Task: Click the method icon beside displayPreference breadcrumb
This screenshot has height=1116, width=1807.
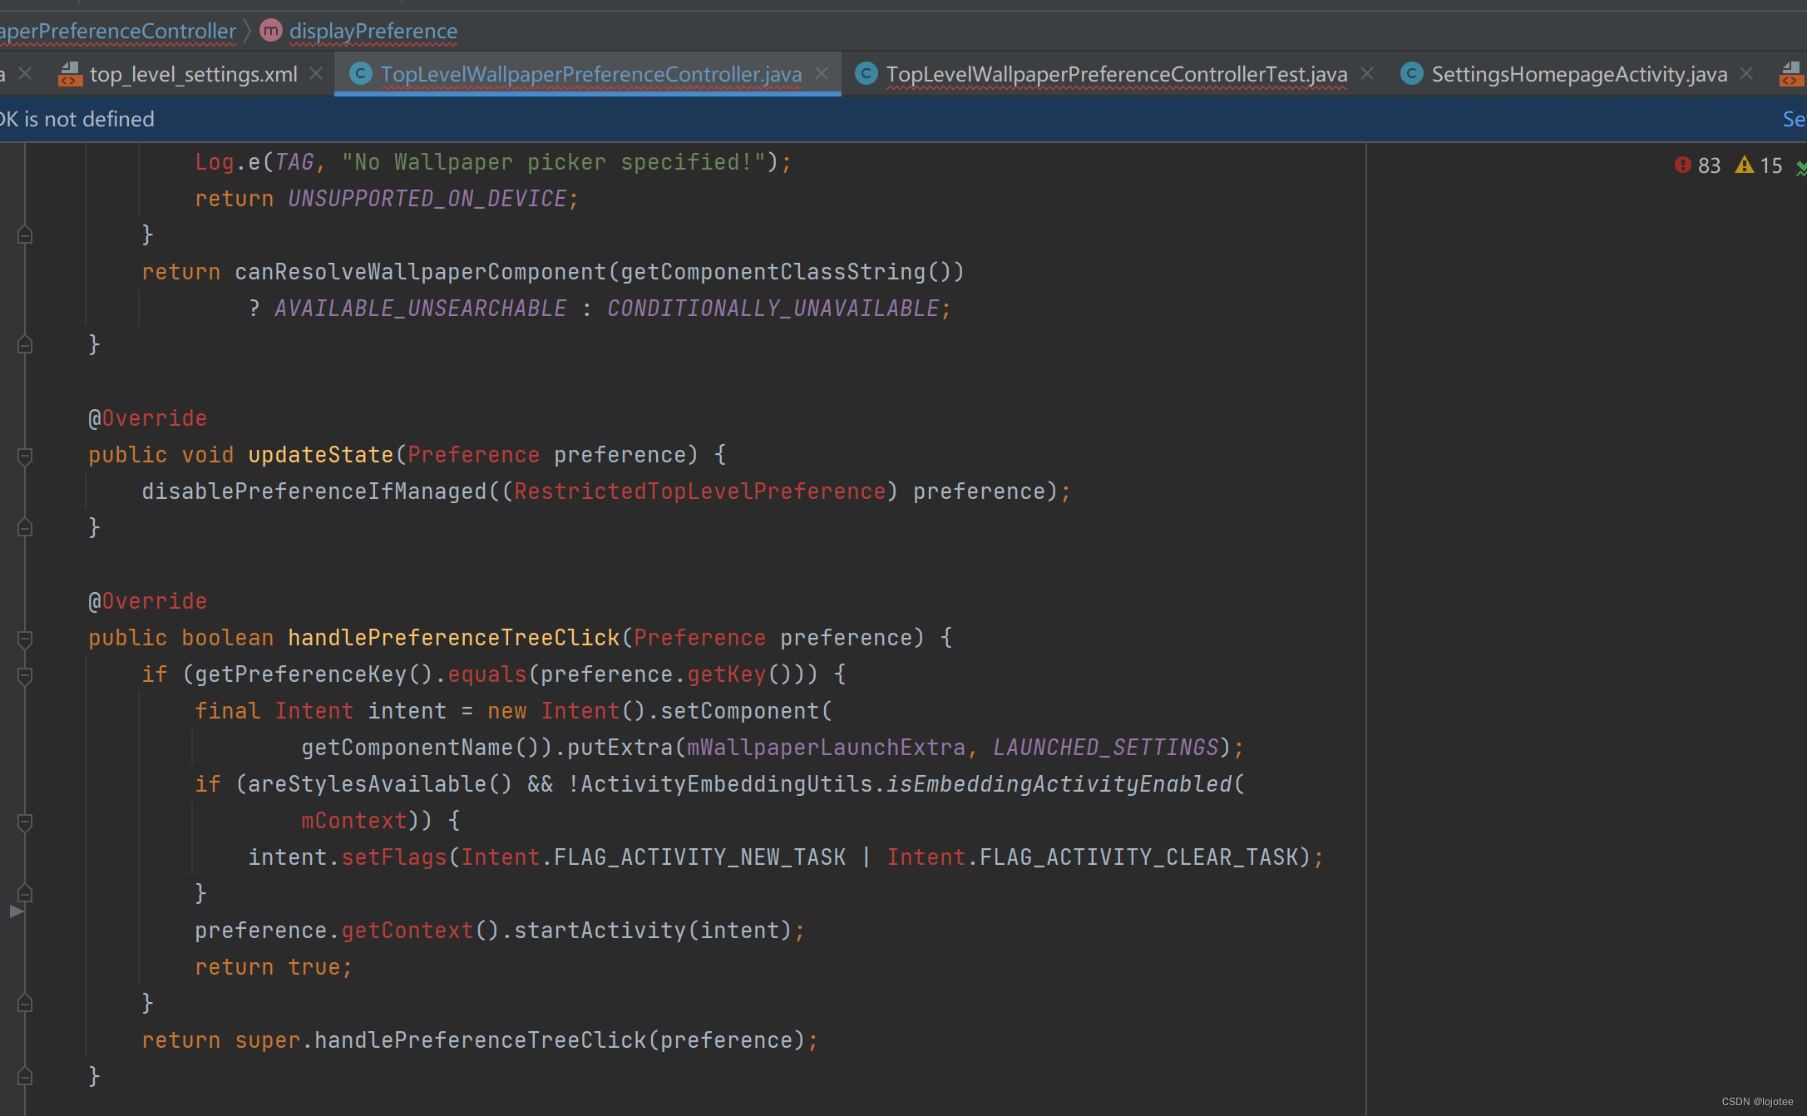Action: coord(270,31)
